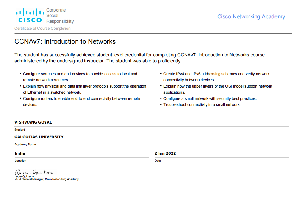Click the Laura Quintana handwritten signature
The image size is (301, 209).
[34, 172]
